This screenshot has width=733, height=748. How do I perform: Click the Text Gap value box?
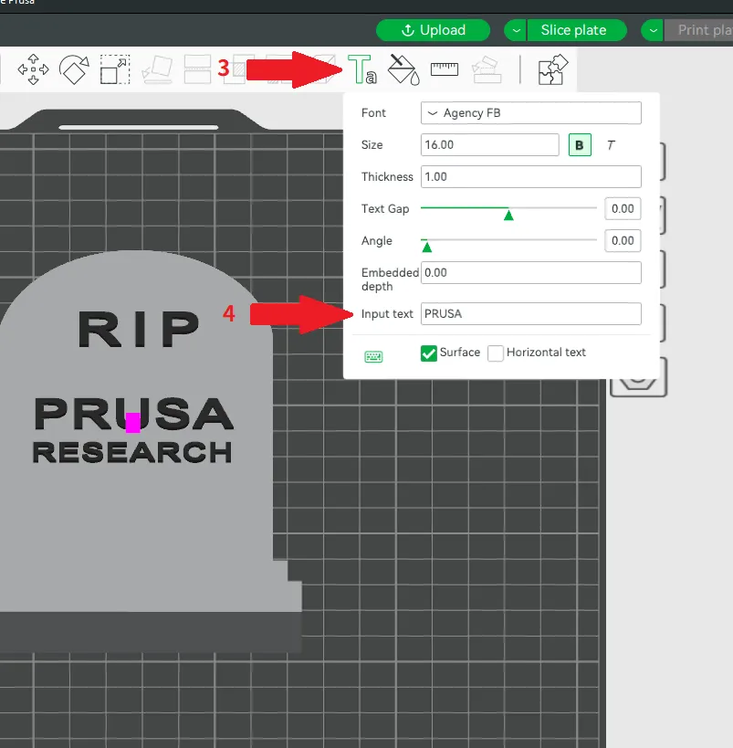(623, 209)
